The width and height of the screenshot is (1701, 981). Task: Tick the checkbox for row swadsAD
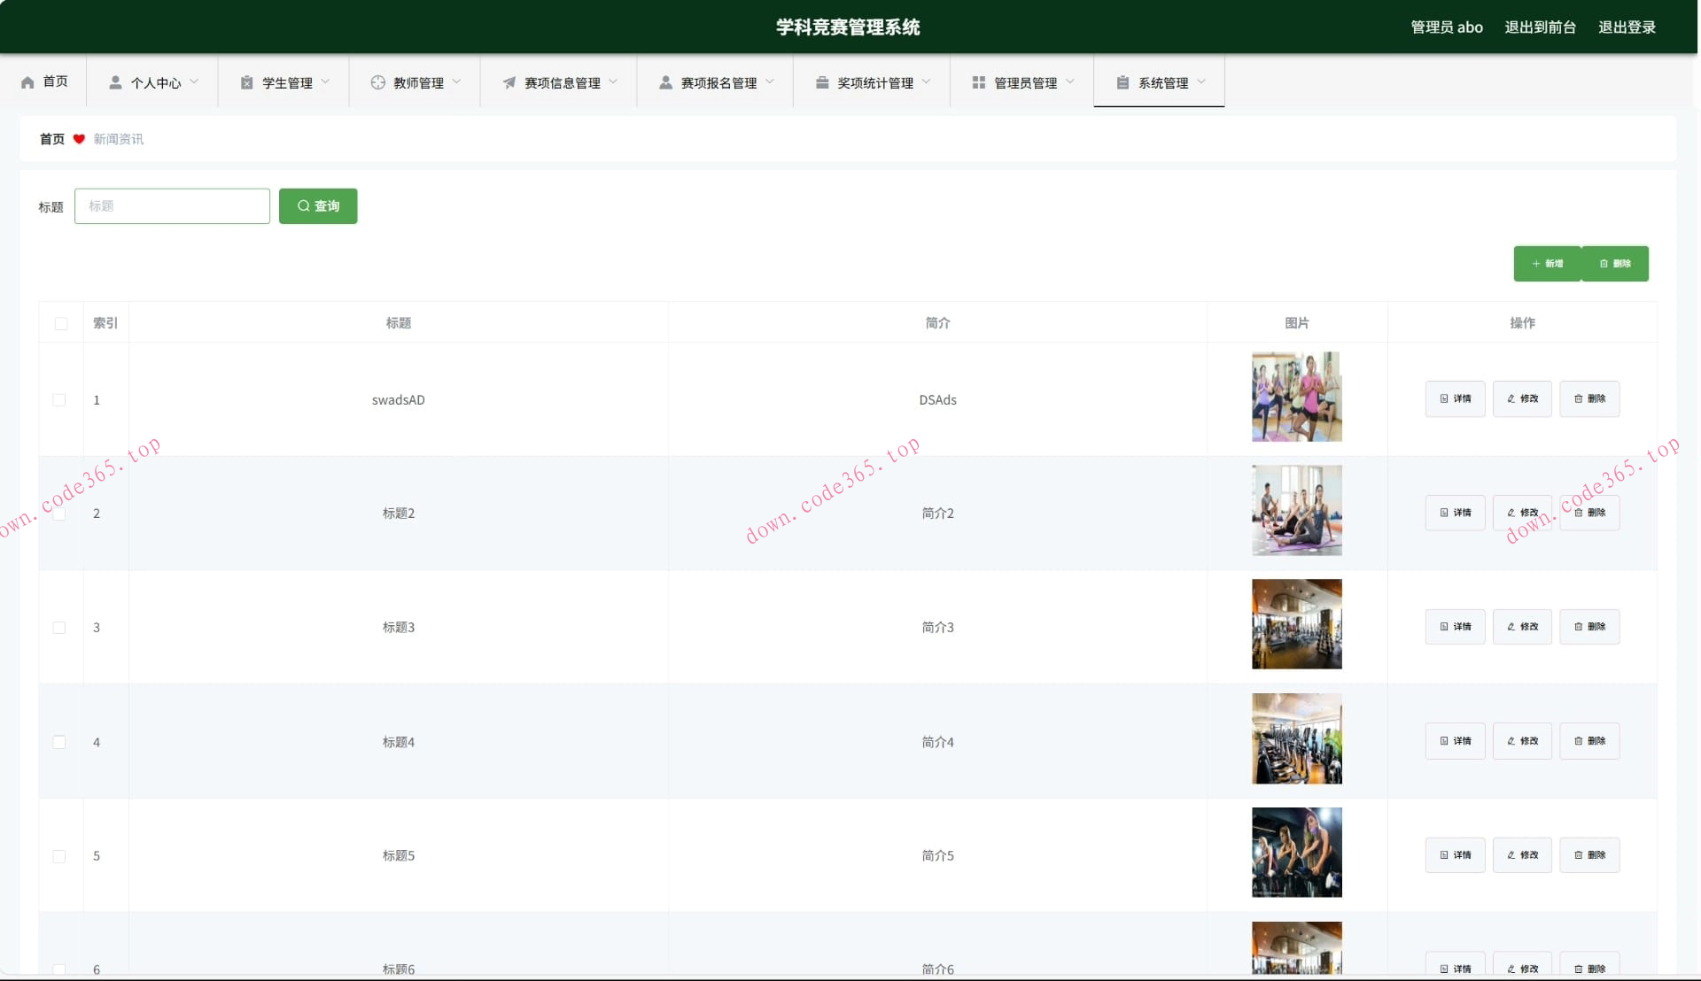point(59,400)
